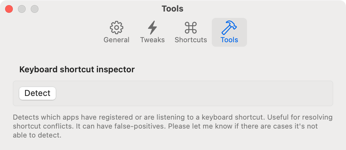The width and height of the screenshot is (346, 150).
Task: Click the Tools hammer icon
Action: click(229, 28)
